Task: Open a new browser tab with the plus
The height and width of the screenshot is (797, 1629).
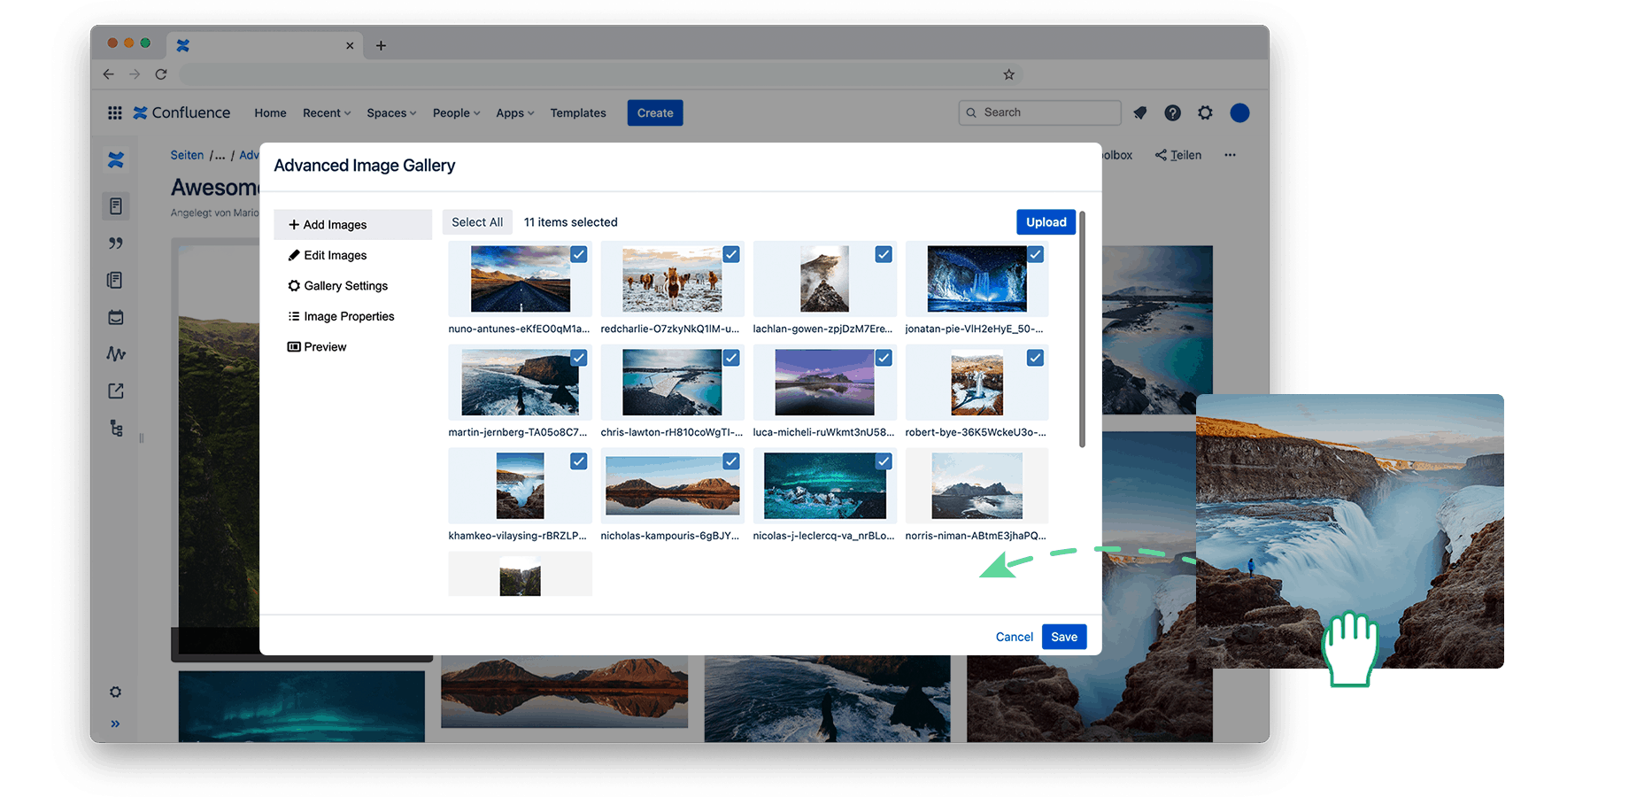Action: click(x=381, y=45)
